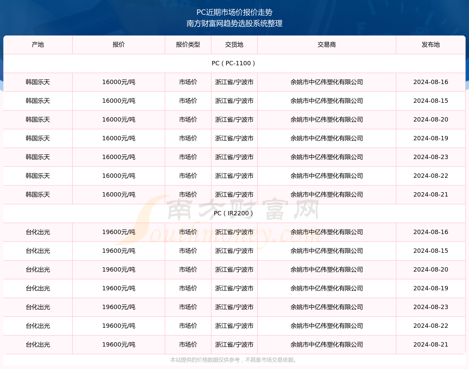Click the 2024-08-21 date in the IR2200 section
The height and width of the screenshot is (369, 469).
(430, 345)
